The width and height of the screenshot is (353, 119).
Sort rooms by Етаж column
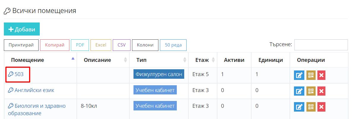point(202,60)
